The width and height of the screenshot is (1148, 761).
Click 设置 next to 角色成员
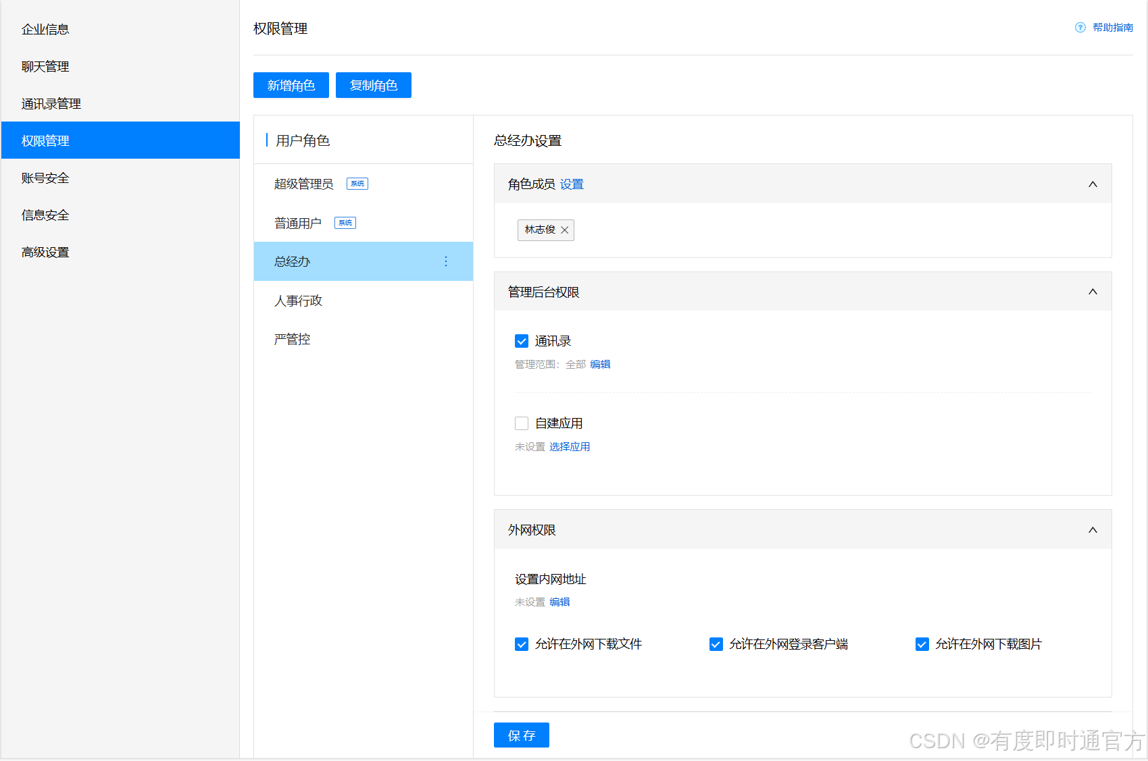point(572,184)
